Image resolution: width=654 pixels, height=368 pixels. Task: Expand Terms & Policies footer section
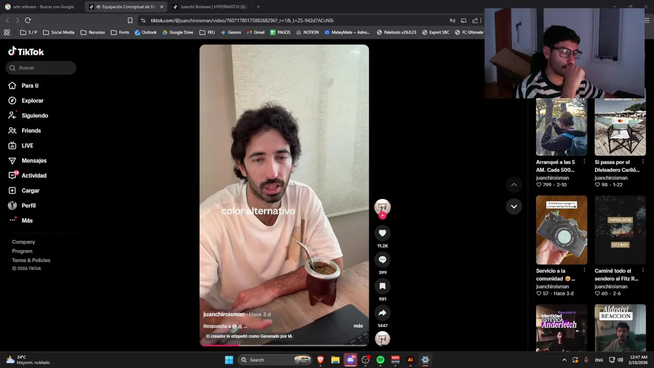[x=31, y=260]
